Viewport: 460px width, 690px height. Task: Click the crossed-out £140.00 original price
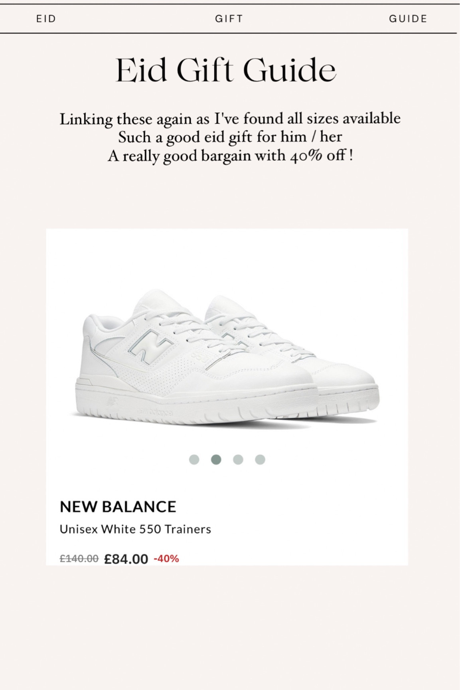click(x=79, y=558)
